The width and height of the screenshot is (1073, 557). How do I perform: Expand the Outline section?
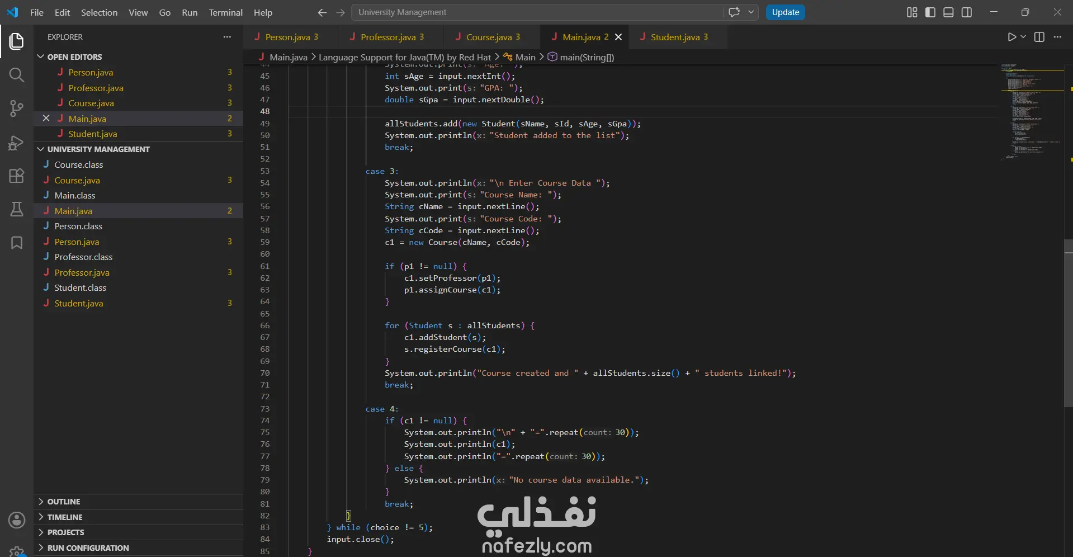click(x=138, y=502)
